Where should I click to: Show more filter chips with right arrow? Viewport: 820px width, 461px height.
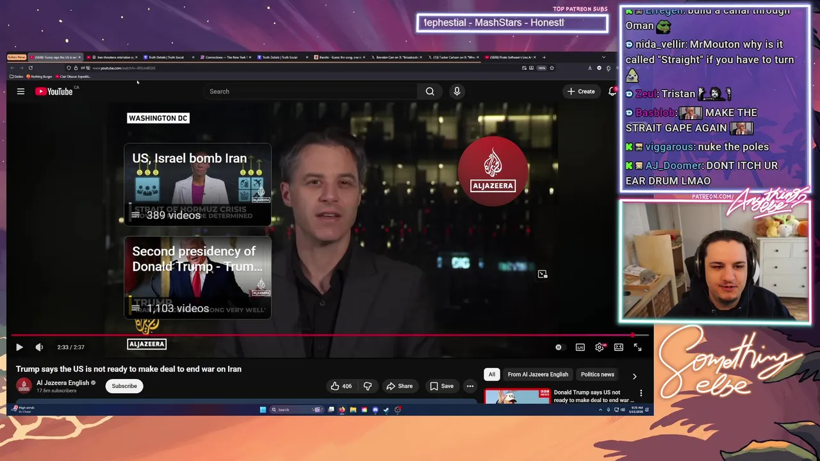[x=634, y=376]
